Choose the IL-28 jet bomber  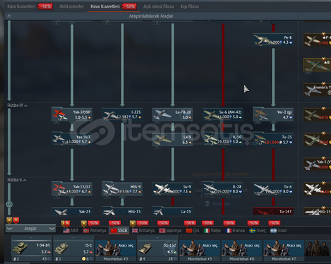(x=223, y=189)
